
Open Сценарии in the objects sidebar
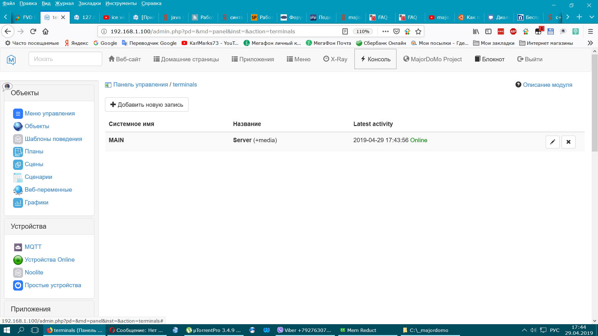click(x=38, y=177)
